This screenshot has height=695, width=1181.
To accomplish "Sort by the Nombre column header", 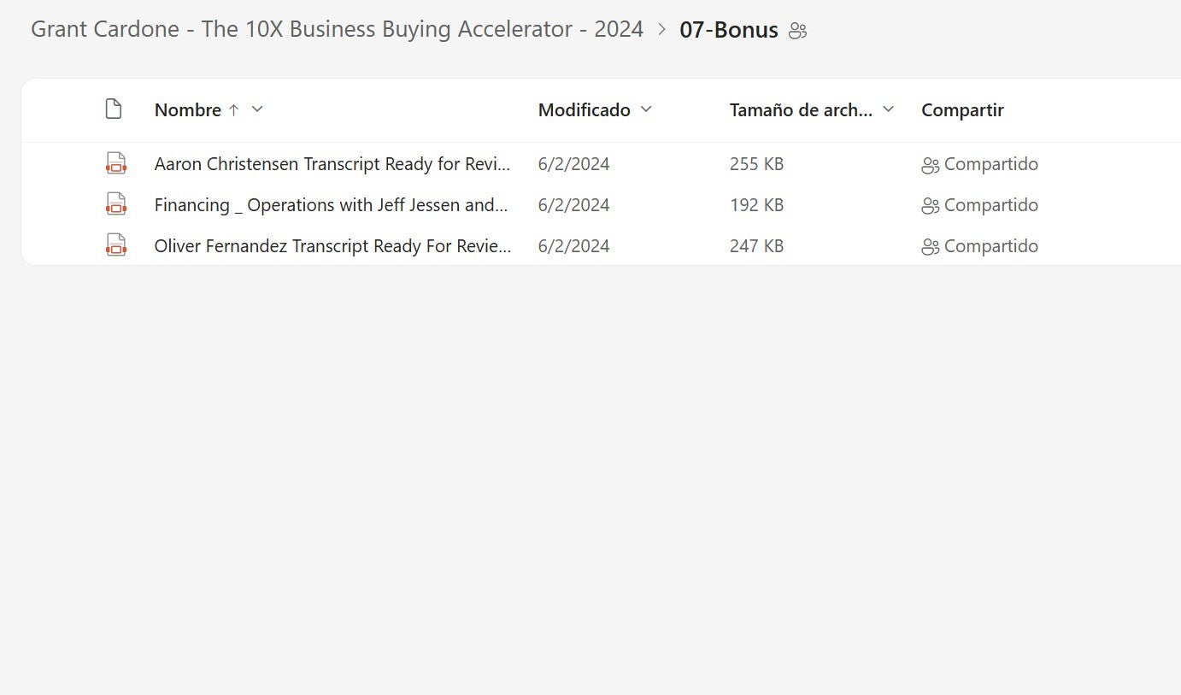I will coord(187,110).
